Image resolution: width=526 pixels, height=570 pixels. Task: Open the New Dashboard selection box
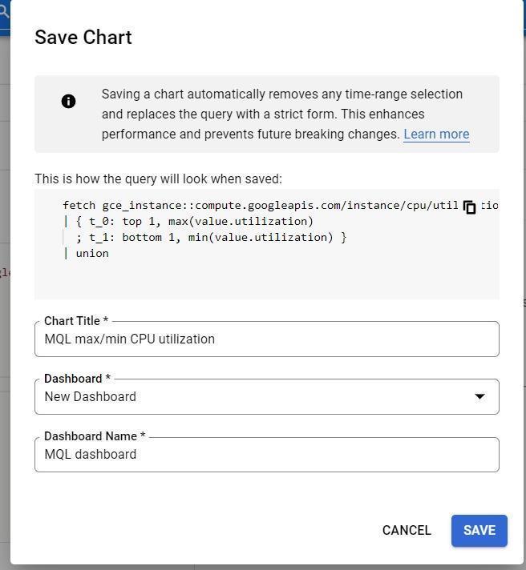coord(267,396)
